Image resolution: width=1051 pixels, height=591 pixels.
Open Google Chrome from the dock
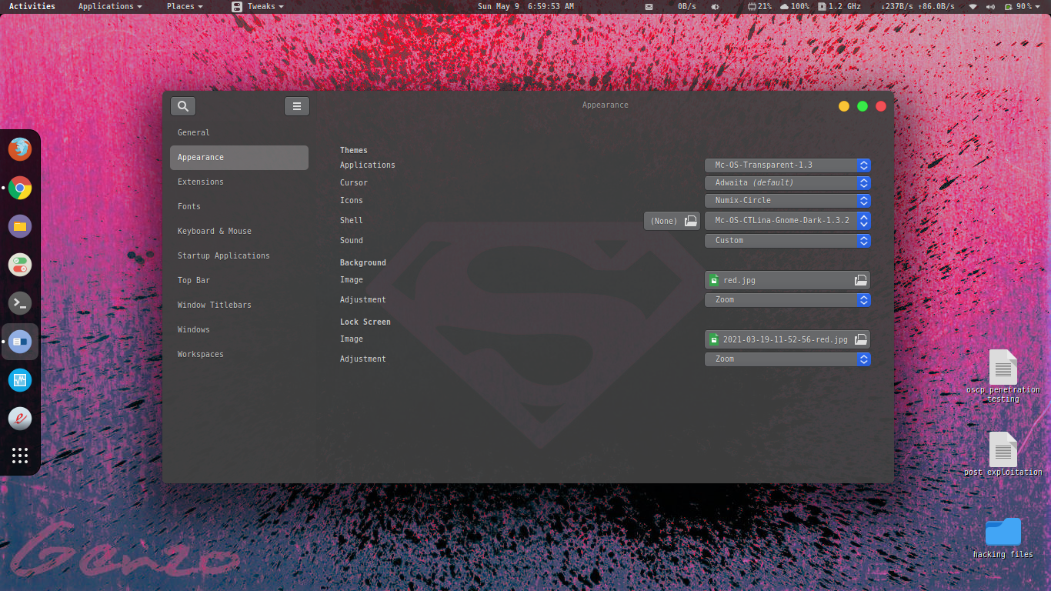pyautogui.click(x=20, y=188)
